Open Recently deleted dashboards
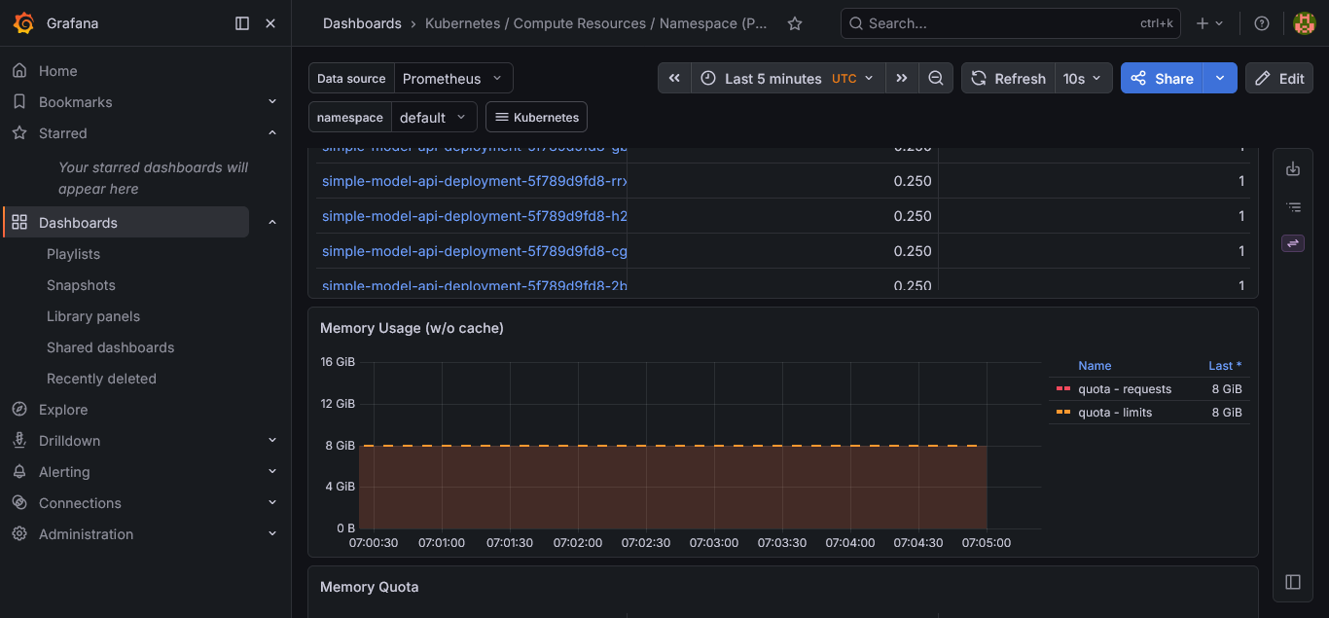Viewport: 1329px width, 618px height. 101,379
